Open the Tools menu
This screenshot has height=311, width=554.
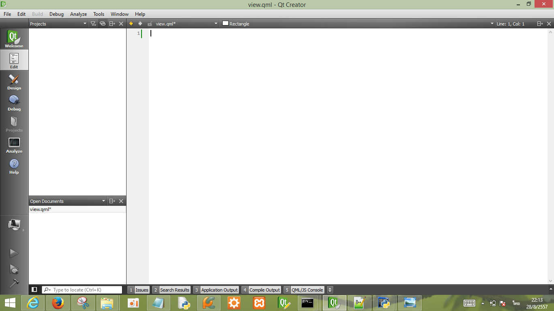click(99, 14)
